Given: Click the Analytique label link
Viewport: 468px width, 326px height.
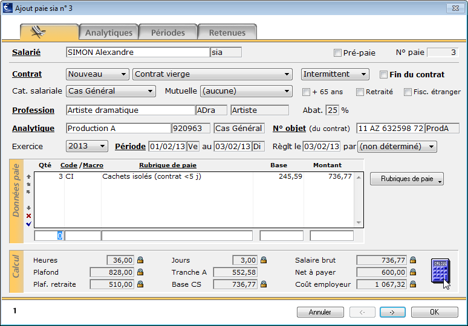Looking at the screenshot, I should tap(33, 129).
